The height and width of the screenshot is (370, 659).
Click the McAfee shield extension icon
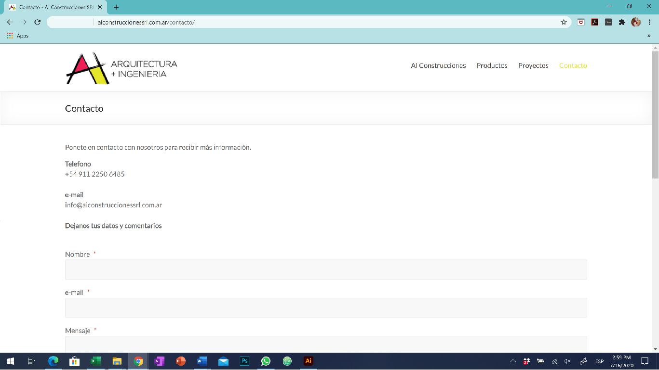tap(581, 22)
